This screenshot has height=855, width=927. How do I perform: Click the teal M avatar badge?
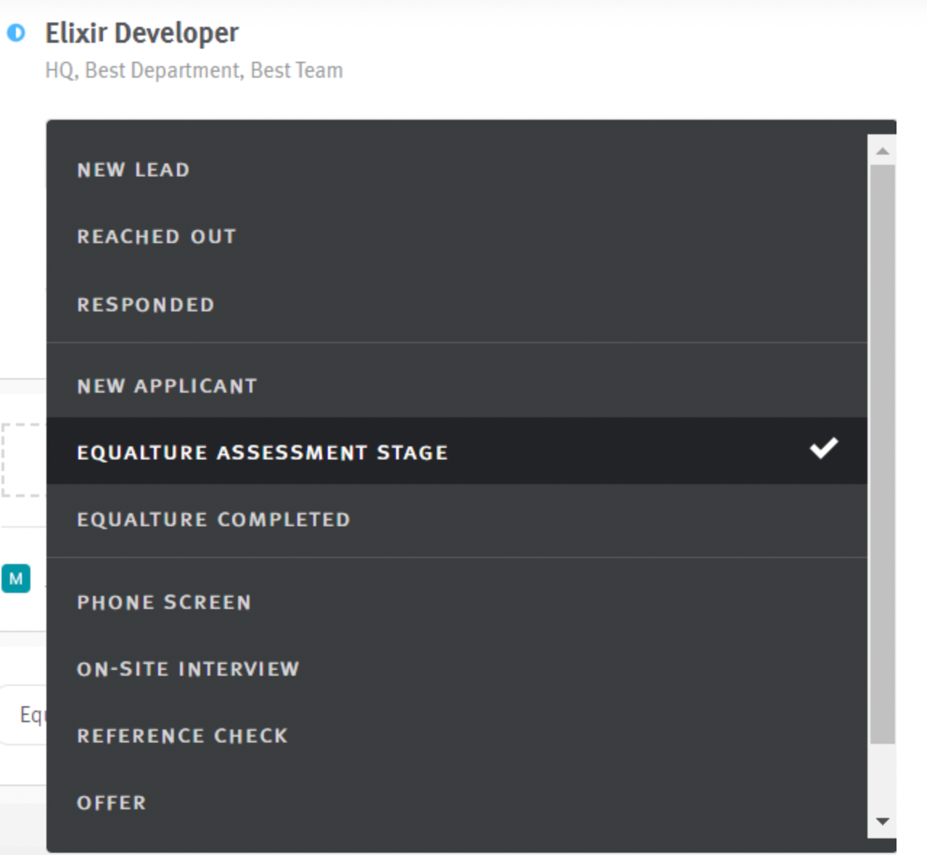tap(16, 578)
